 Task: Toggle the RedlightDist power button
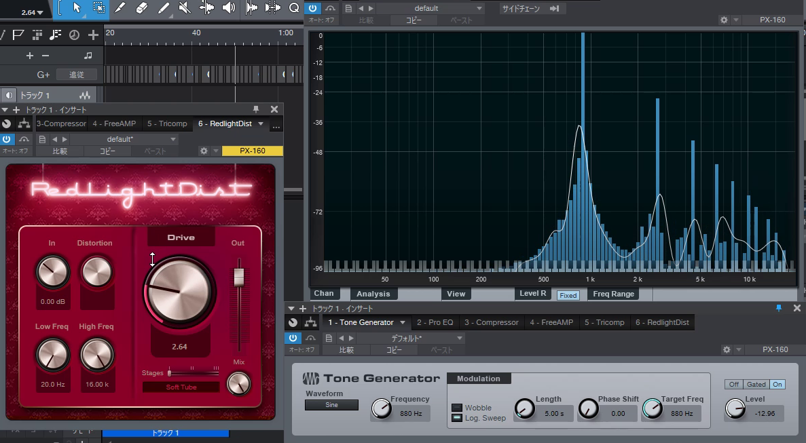pyautogui.click(x=7, y=139)
